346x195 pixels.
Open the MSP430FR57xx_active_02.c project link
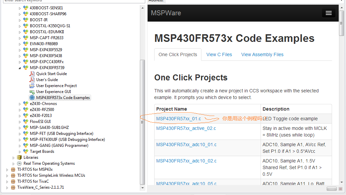[186, 128]
